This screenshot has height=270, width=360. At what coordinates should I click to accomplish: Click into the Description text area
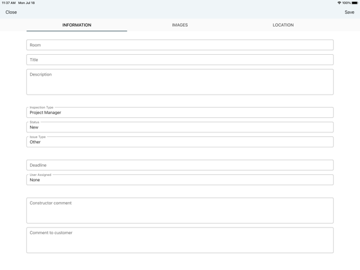[180, 82]
